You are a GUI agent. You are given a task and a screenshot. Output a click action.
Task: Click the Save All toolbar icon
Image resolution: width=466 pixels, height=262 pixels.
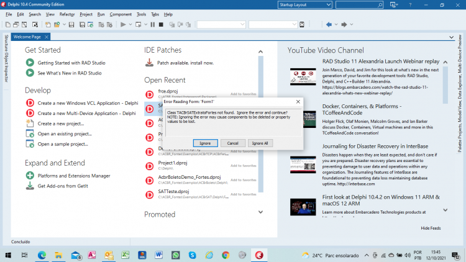[x=82, y=25]
